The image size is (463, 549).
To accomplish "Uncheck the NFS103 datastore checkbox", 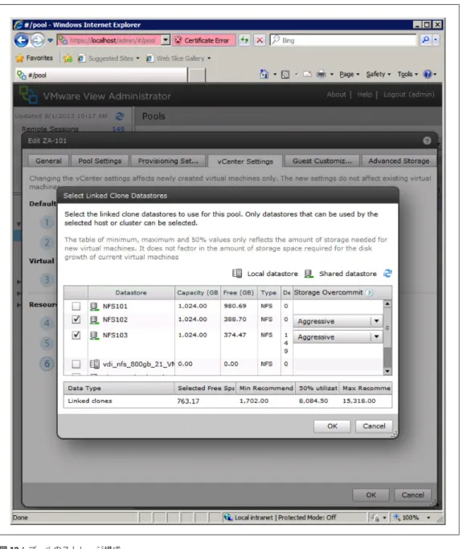I will coord(76,335).
